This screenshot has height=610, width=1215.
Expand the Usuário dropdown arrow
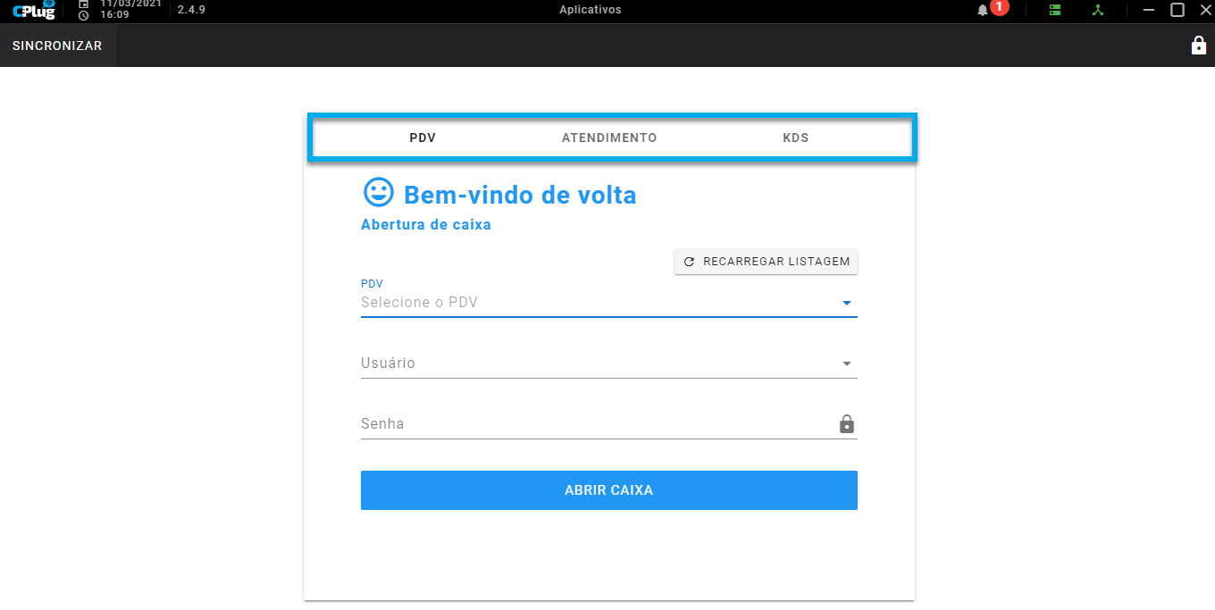[x=846, y=363]
